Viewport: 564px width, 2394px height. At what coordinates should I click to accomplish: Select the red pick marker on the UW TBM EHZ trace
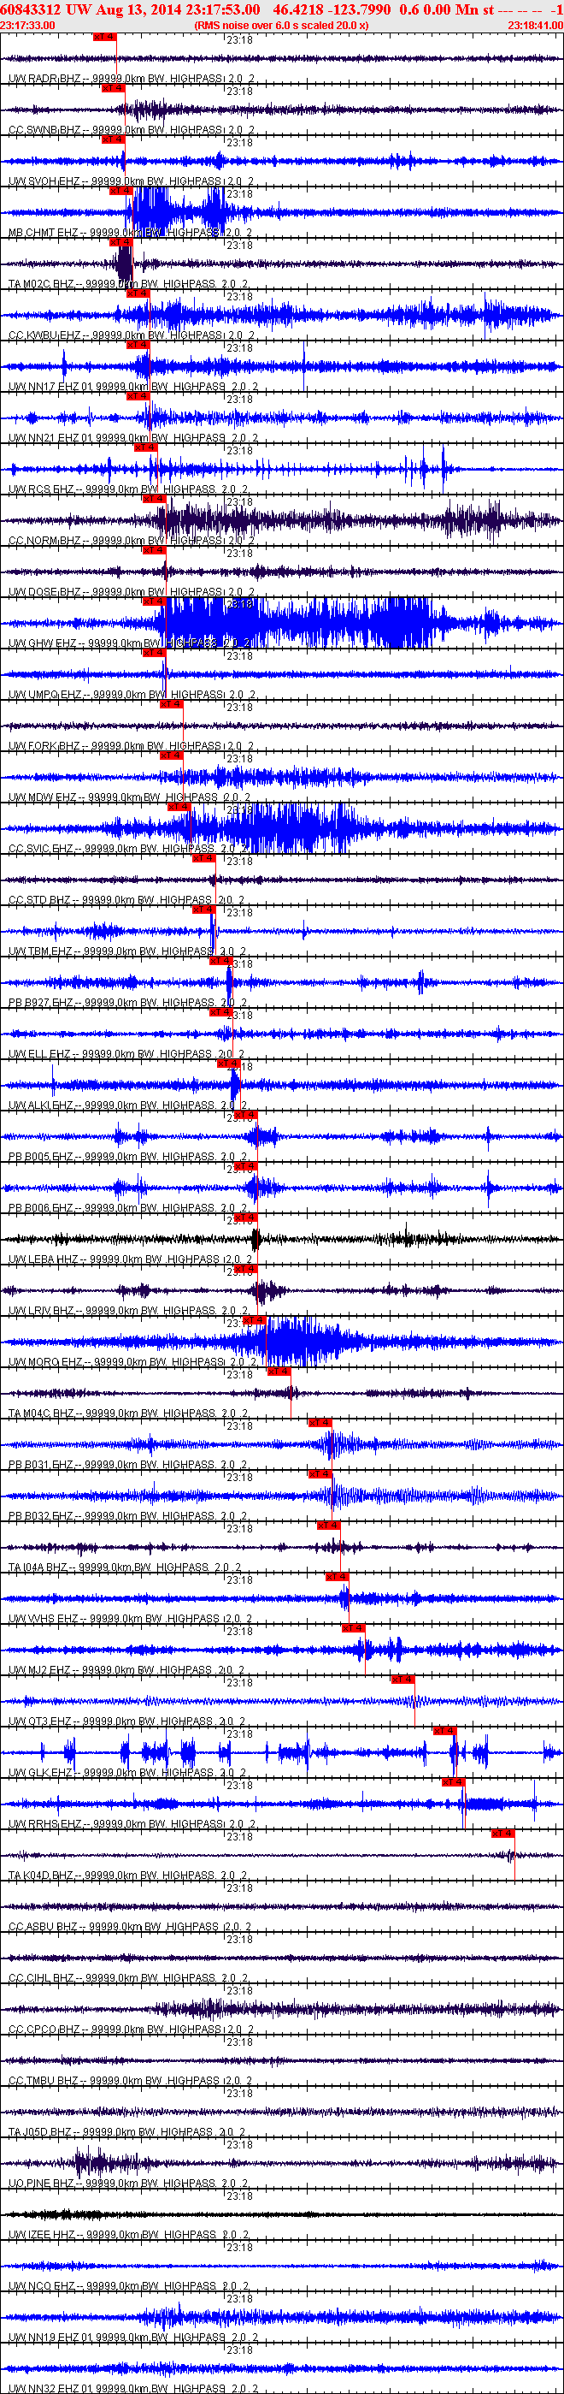coord(204,910)
